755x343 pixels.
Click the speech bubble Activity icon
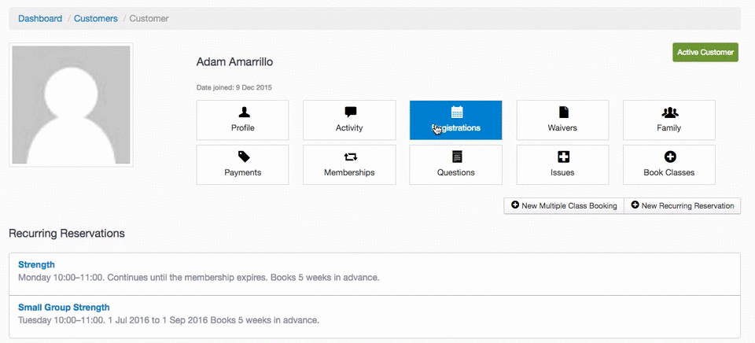point(349,112)
